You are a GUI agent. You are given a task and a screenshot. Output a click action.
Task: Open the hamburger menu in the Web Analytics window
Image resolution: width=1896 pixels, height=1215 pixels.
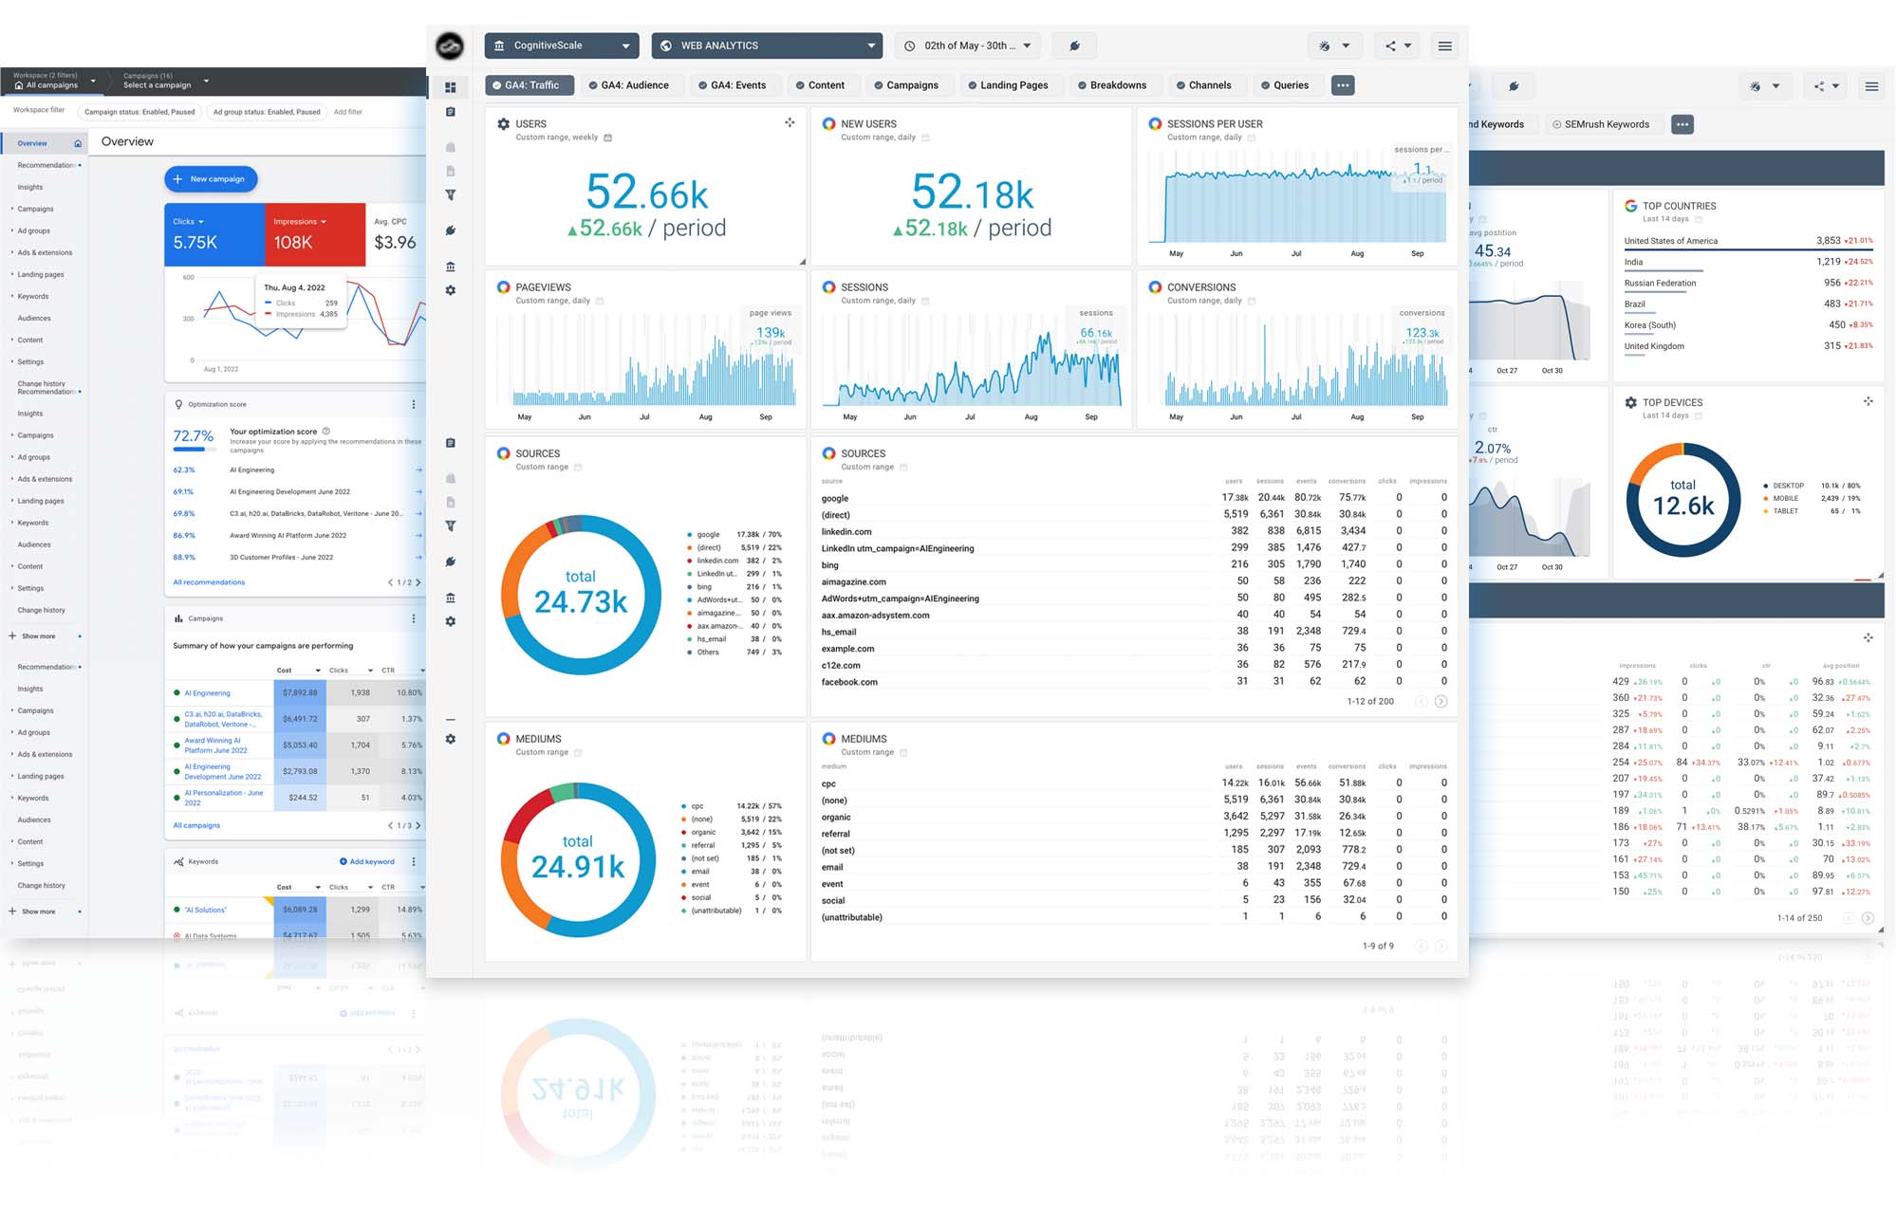point(1444,46)
